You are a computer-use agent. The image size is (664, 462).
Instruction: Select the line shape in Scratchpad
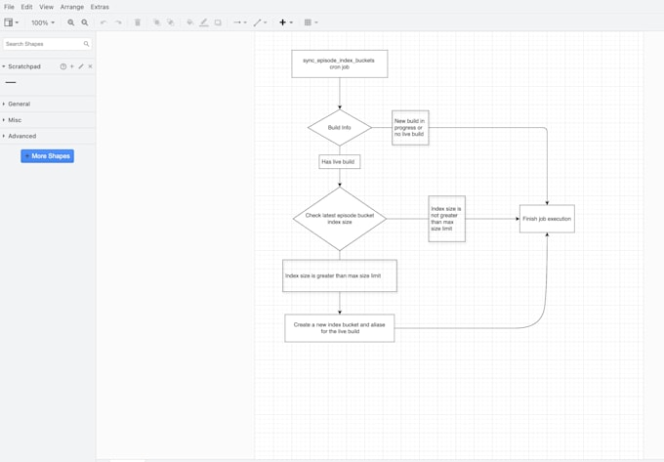click(x=11, y=82)
